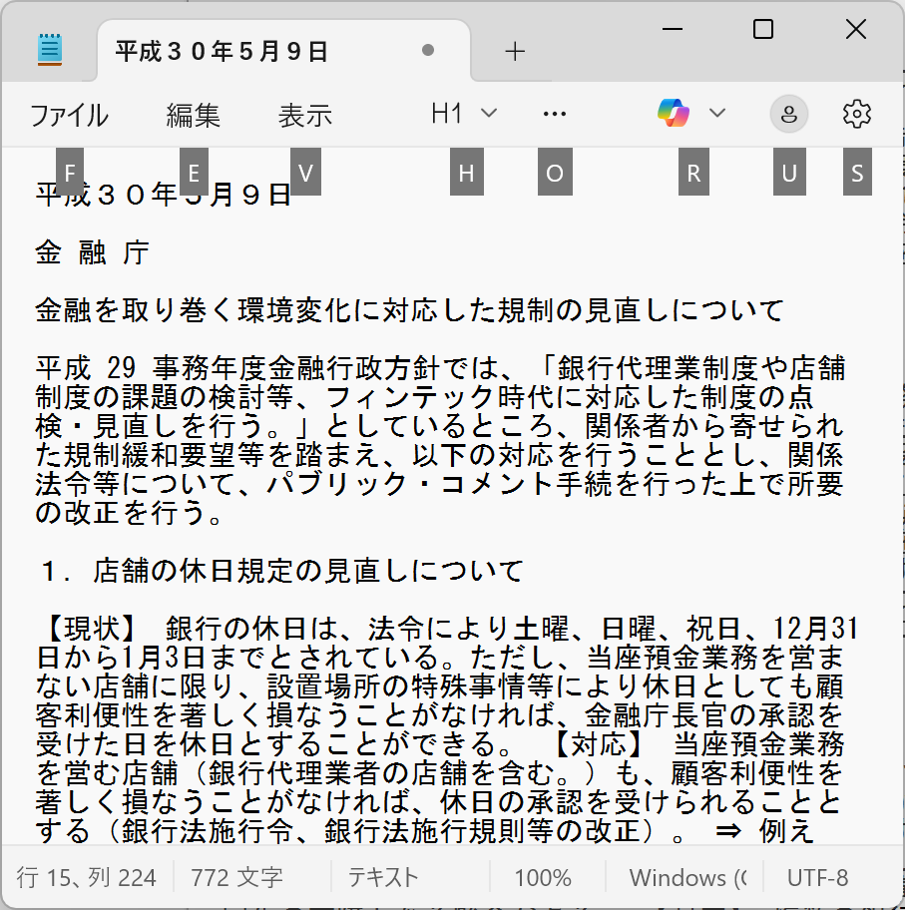Open Notepad settings gear icon
Screen dimensions: 905x910
[x=856, y=115]
